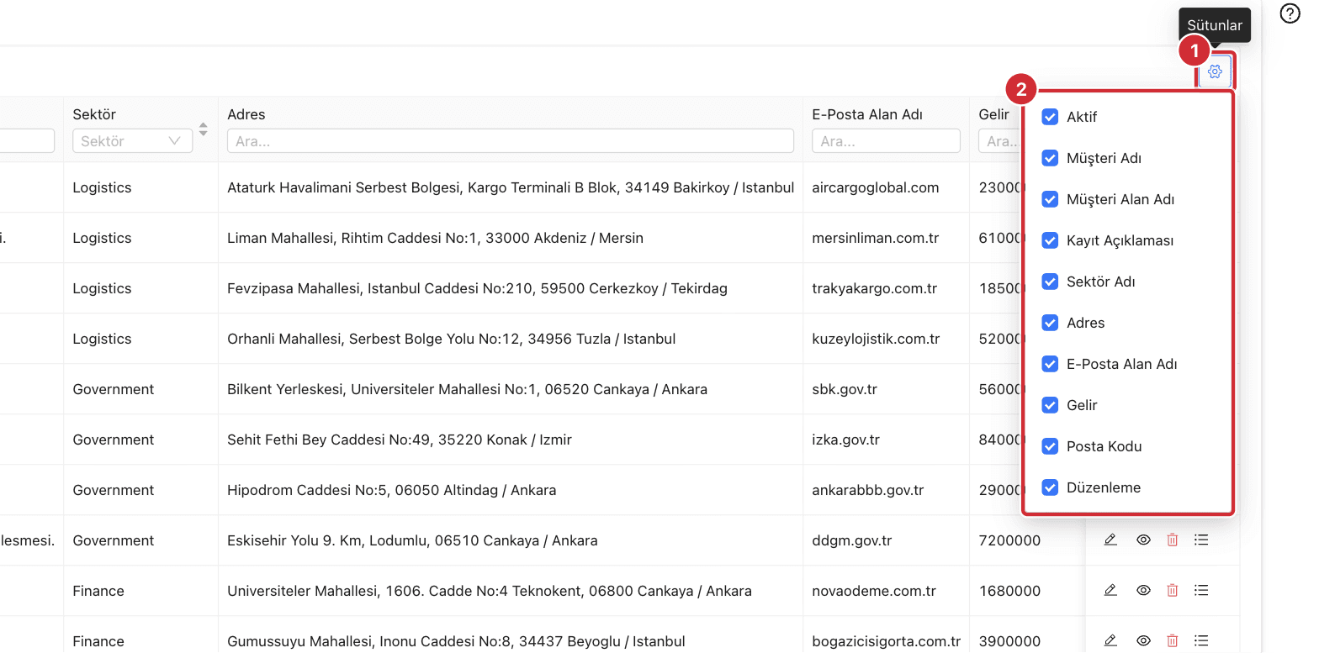The image size is (1319, 653).
Task: View the bogazicisigorta.com.tr row eye icon
Action: [x=1143, y=640]
